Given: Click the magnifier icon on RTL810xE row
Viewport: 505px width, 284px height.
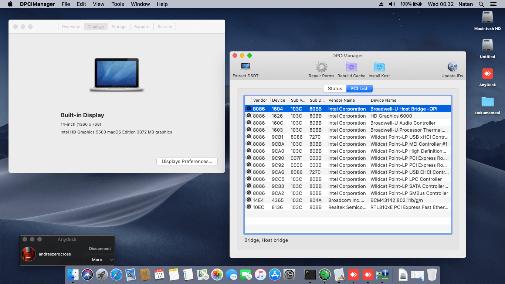Looking at the screenshot, I should (249, 207).
